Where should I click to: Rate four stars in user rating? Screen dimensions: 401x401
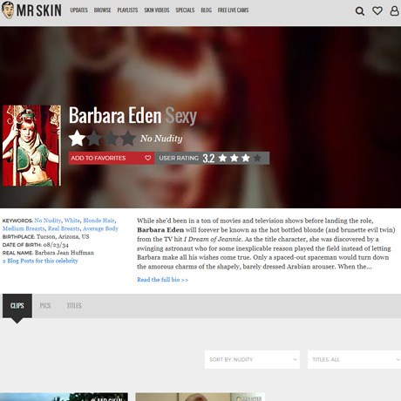click(x=257, y=158)
